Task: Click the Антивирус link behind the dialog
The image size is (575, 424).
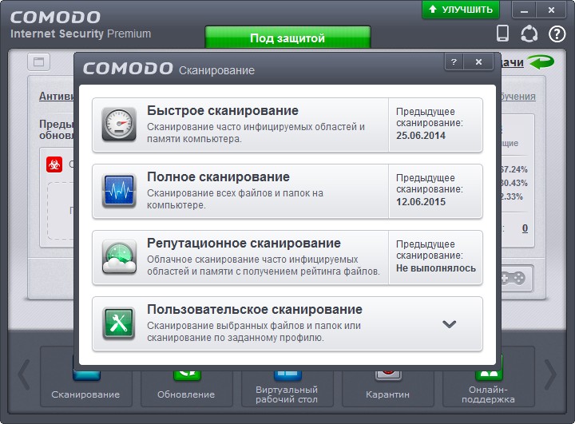Action: (x=56, y=96)
